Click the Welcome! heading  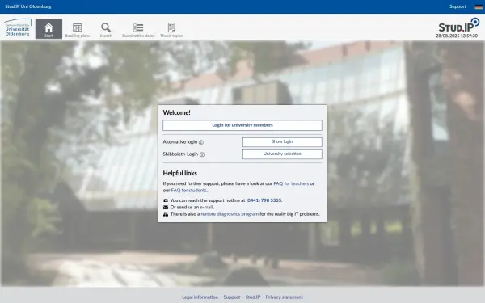tap(176, 112)
